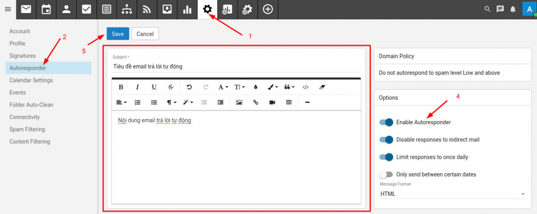Viewport: 537px width, 214px height.
Task: Open the Contacts person icon
Action: click(x=66, y=9)
